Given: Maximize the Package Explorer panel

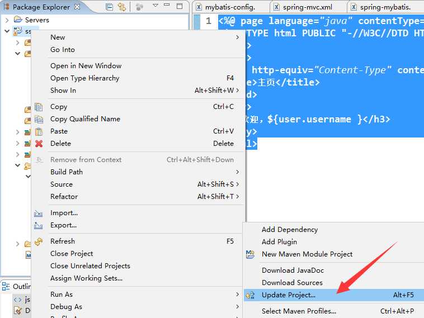Looking at the screenshot, I should point(180,6).
